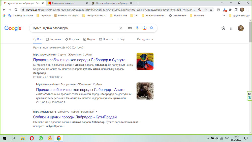
Task: Click the browser forward arrow
Action: pos(10,10)
